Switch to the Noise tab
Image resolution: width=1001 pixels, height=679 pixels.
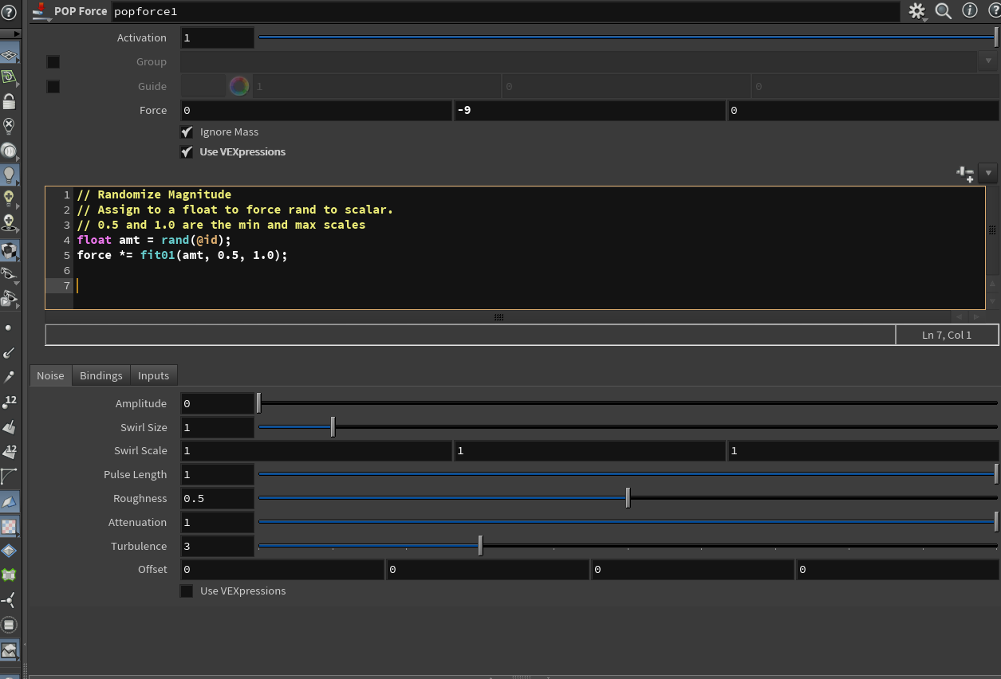(x=50, y=375)
